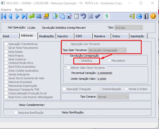Check Compra/Venda Ativo
159x129 pixels.
[6, 63]
